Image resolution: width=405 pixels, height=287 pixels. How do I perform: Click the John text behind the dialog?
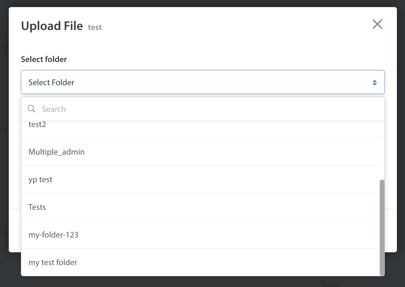point(330,284)
